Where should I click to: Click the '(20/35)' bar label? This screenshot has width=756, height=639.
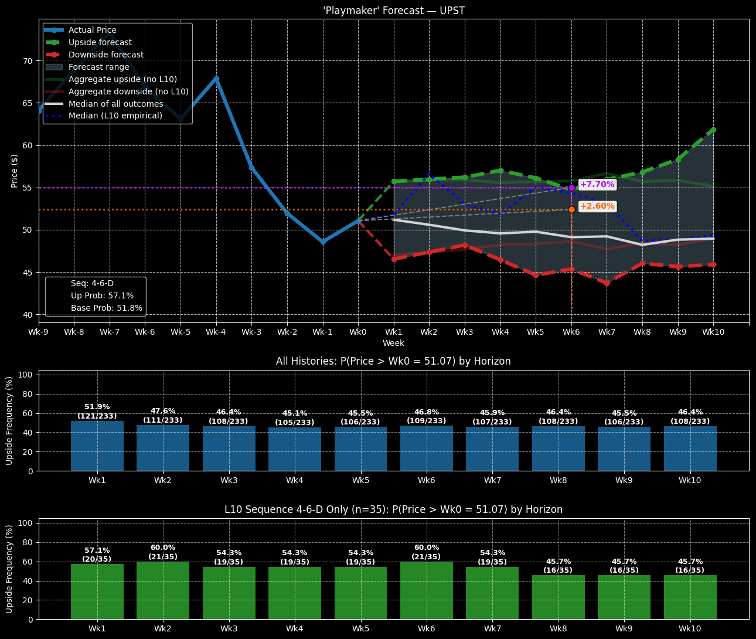97,559
